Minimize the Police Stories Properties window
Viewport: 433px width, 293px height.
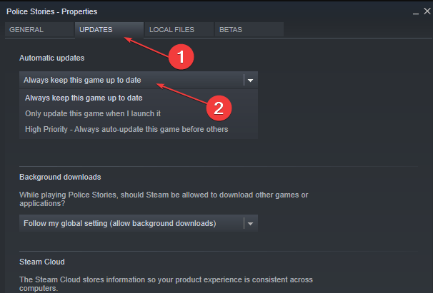point(416,12)
